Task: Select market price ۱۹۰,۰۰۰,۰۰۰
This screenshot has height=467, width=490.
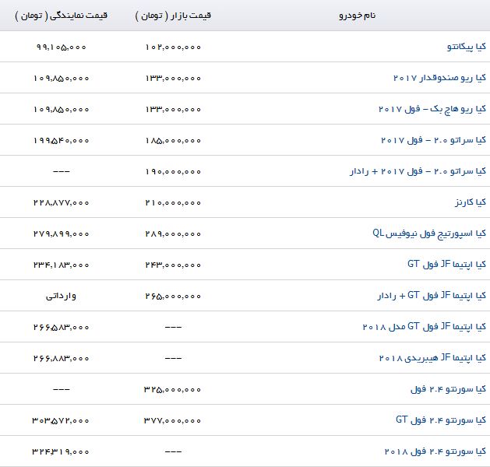Action: 173,172
